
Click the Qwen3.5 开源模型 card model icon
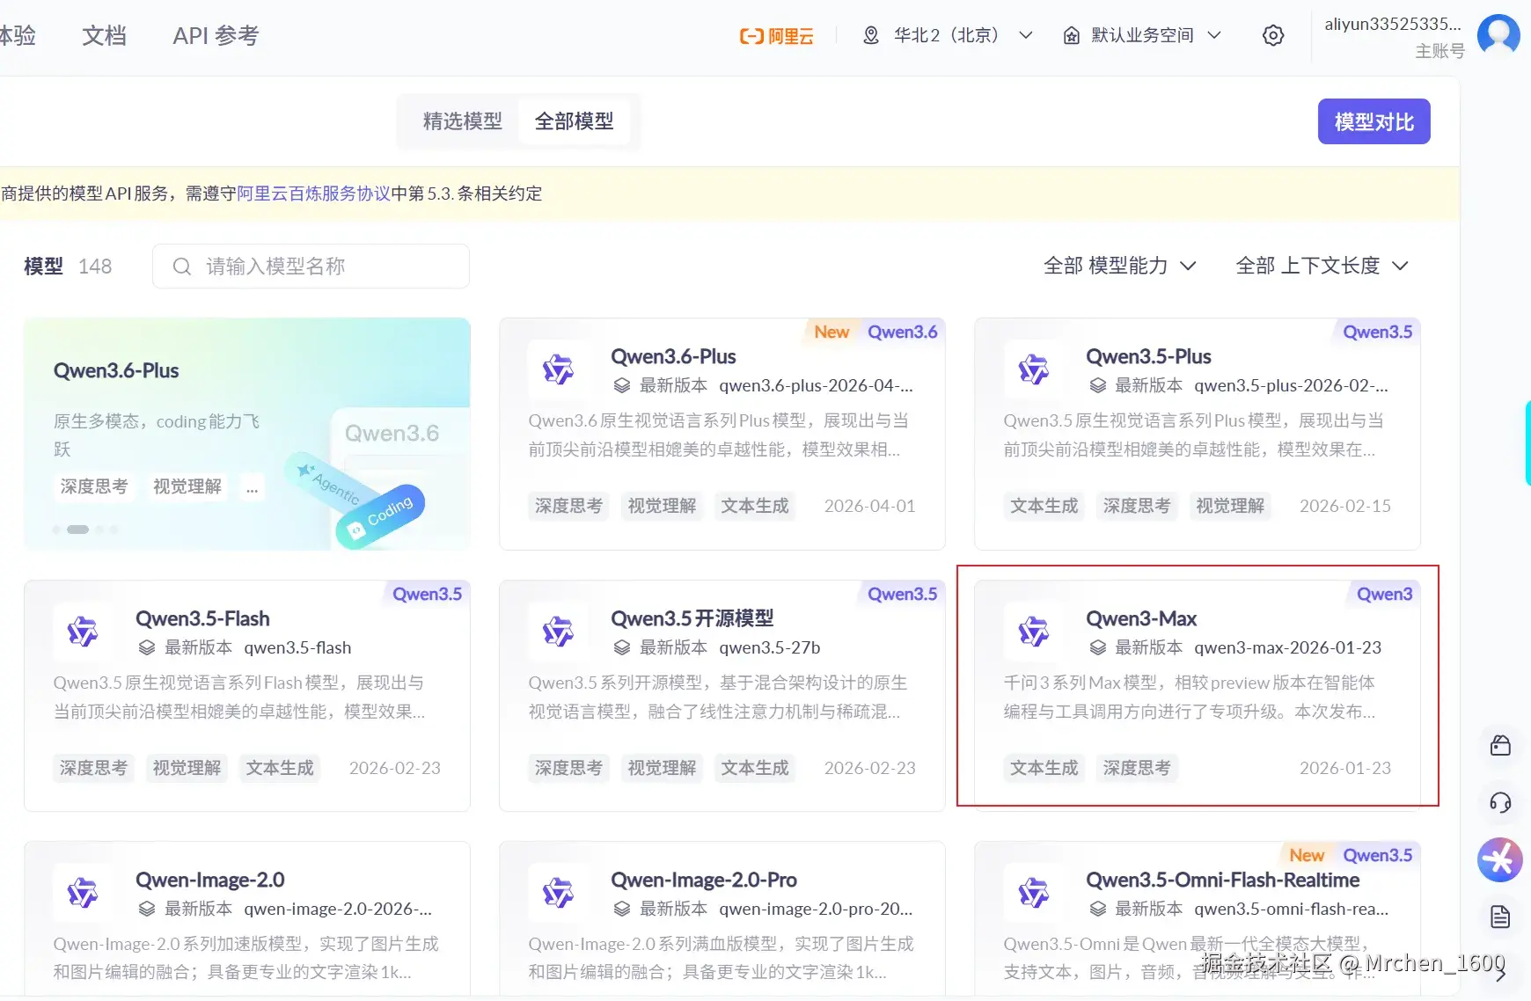(x=558, y=632)
